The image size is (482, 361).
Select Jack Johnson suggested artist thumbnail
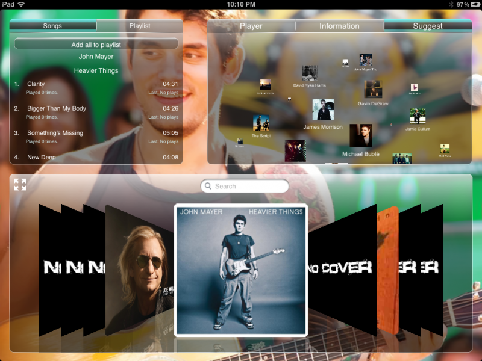pos(265,85)
